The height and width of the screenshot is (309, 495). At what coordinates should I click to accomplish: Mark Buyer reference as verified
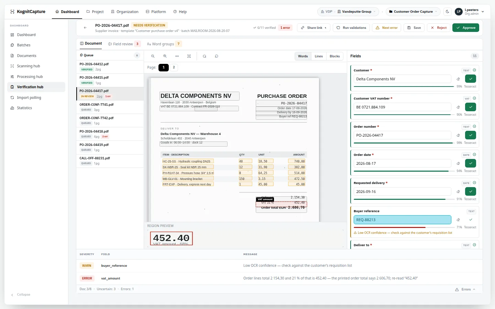(x=471, y=220)
